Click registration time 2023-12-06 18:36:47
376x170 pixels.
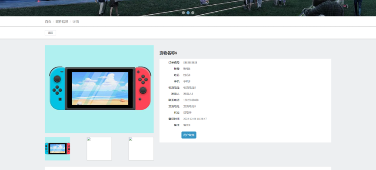click(x=195, y=119)
